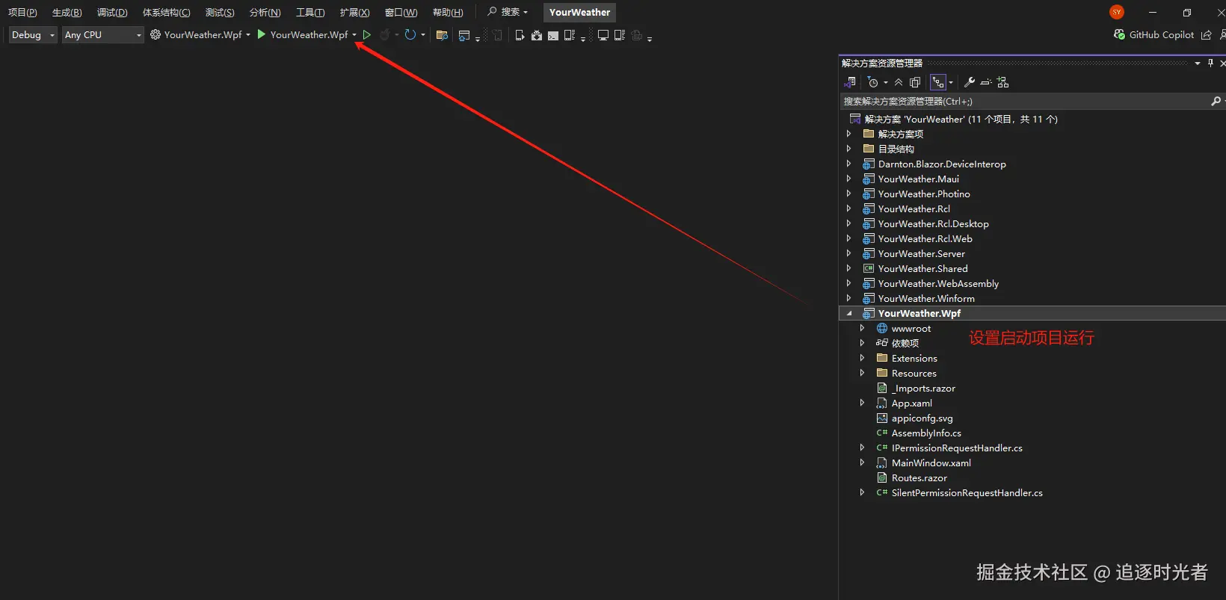Select the YourWeather.Shared project
Viewport: 1226px width, 600px height.
922,268
